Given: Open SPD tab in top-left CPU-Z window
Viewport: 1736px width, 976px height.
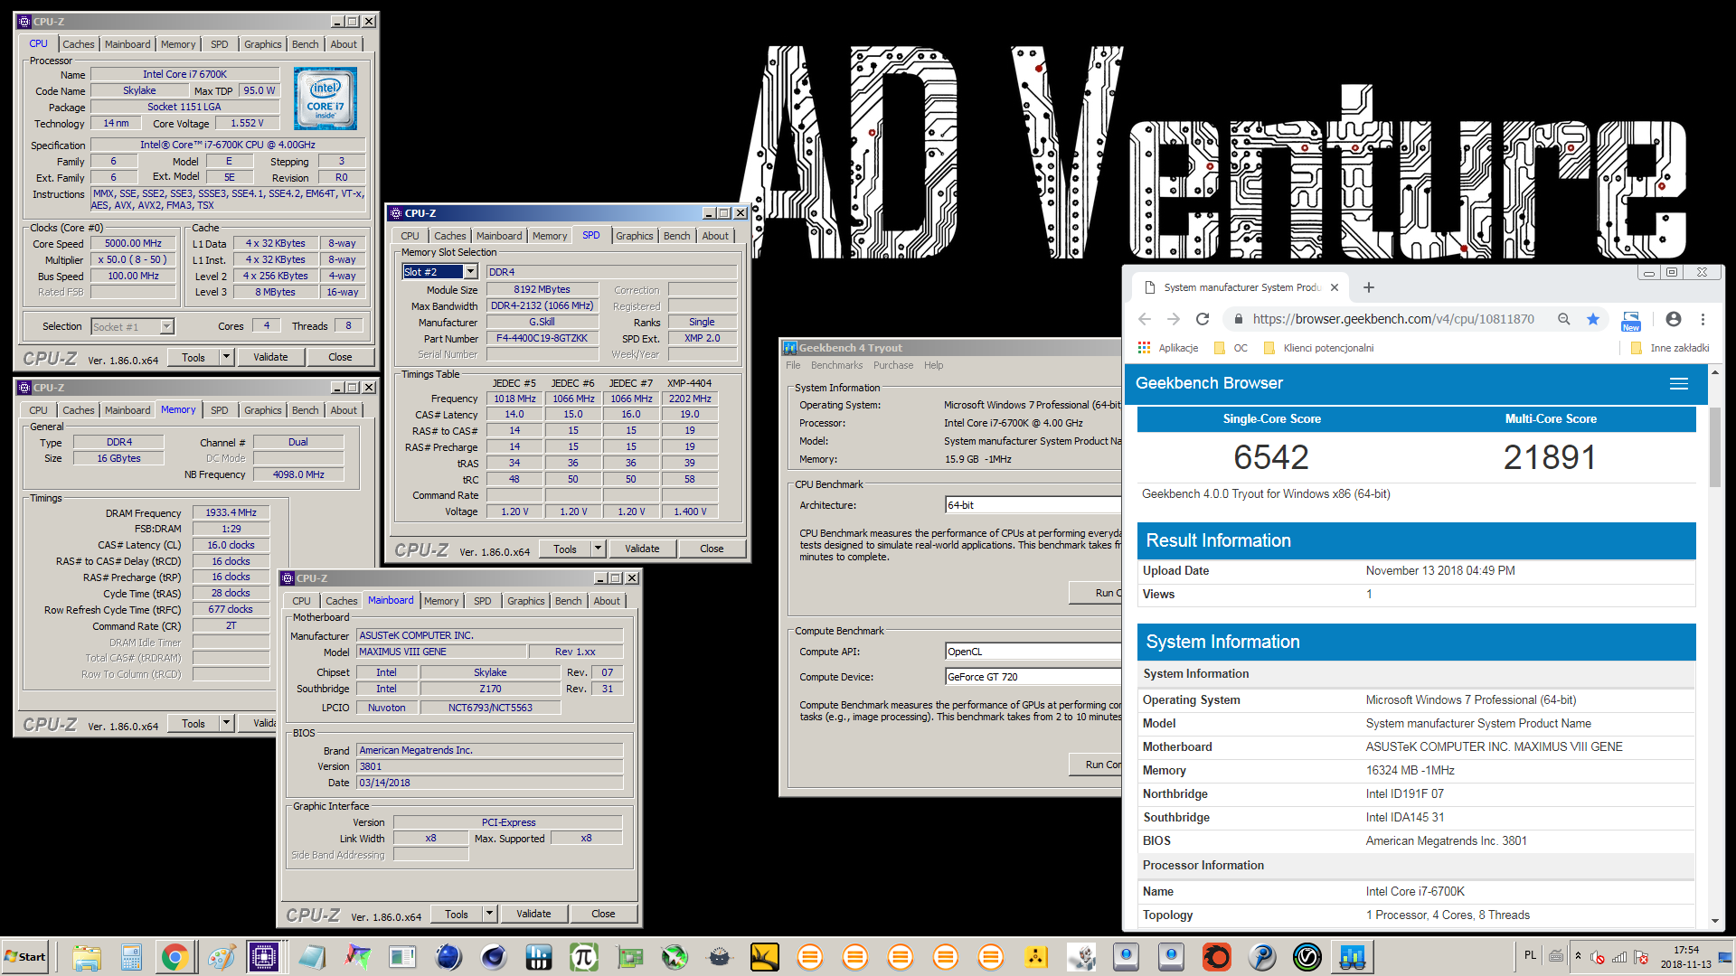Looking at the screenshot, I should (x=220, y=44).
